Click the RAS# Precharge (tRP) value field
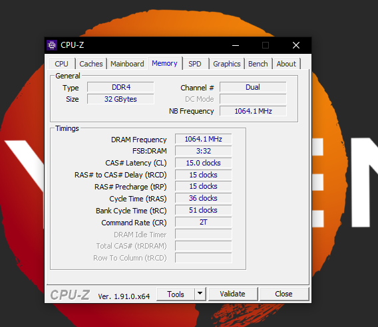Screen dimensions: 378x327 pos(203,186)
